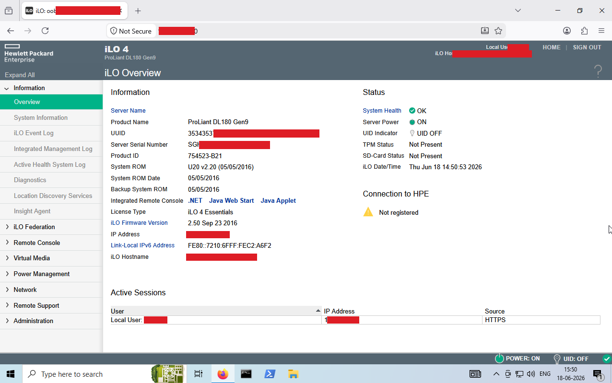The width and height of the screenshot is (612, 383).
Task: Launch the .NET remote console
Action: click(195, 201)
